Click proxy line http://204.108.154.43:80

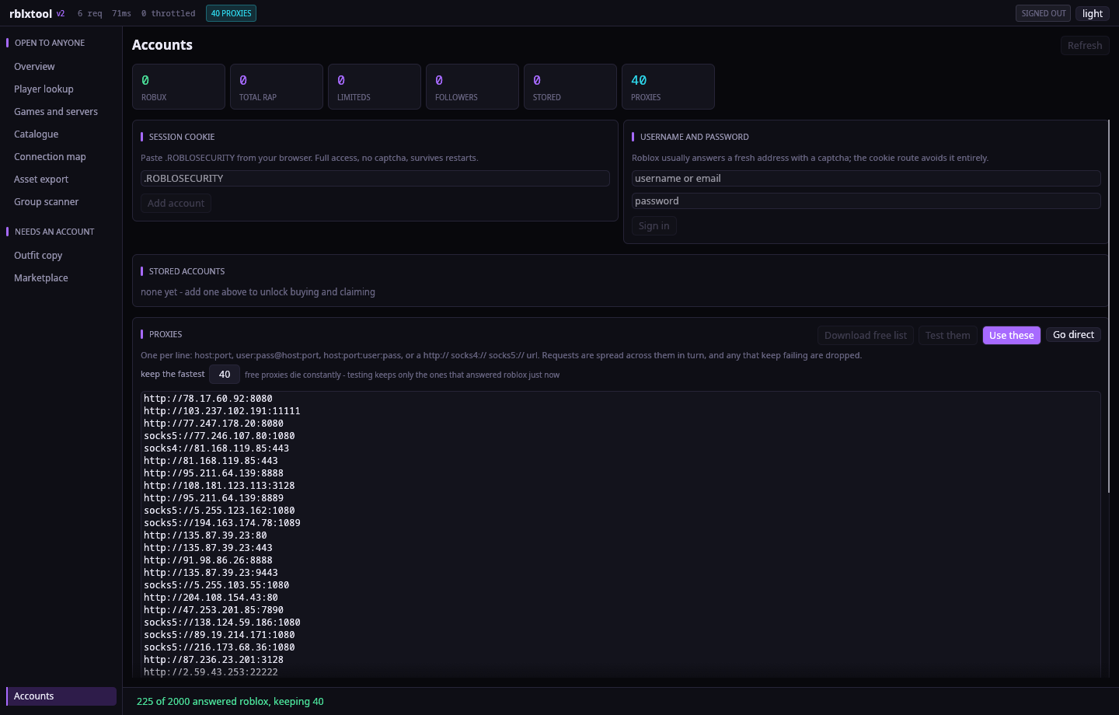(211, 598)
